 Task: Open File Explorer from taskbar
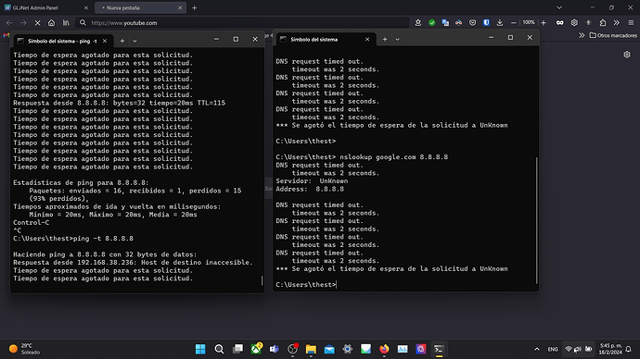pyautogui.click(x=311, y=349)
